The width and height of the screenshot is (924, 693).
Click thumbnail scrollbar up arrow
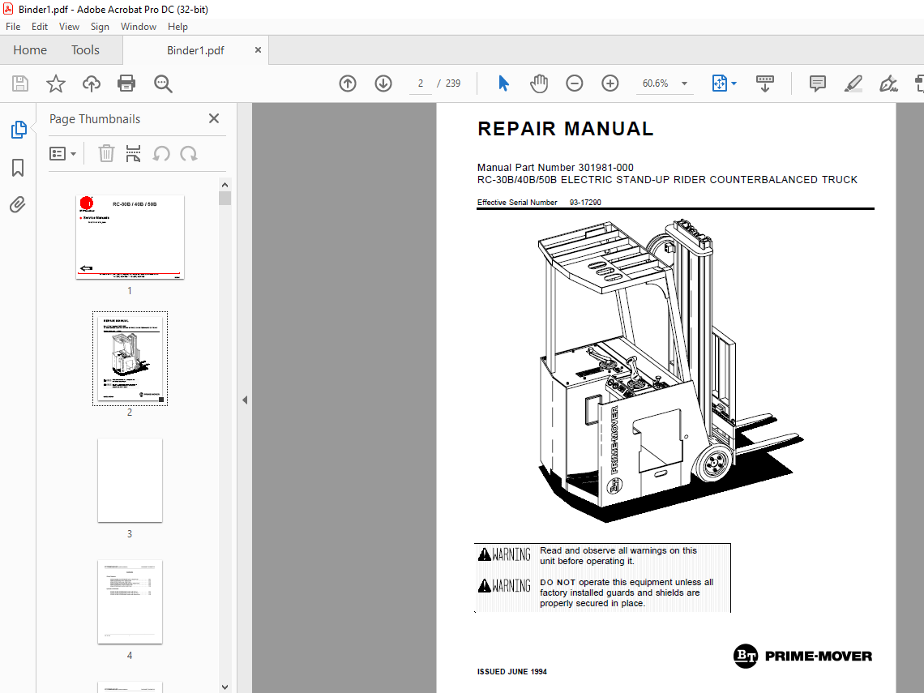225,185
